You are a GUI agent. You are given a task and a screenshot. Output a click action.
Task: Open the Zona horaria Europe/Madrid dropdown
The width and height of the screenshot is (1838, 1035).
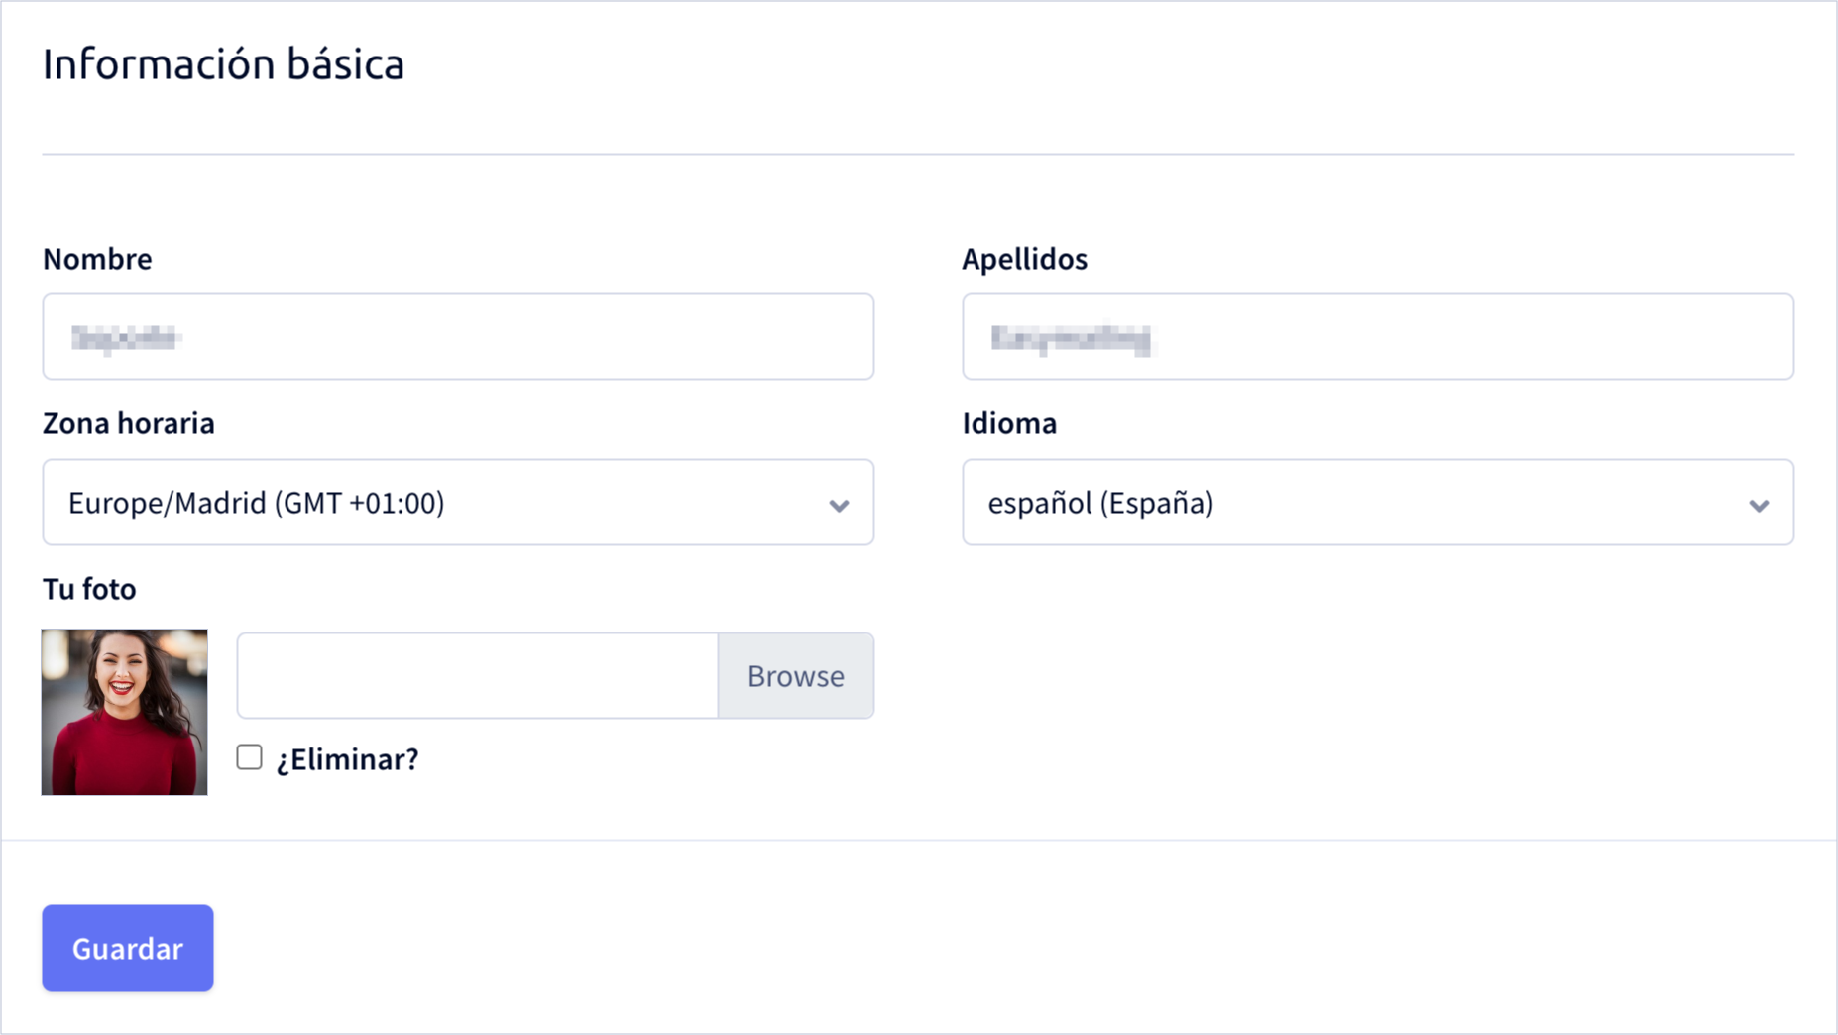click(458, 502)
